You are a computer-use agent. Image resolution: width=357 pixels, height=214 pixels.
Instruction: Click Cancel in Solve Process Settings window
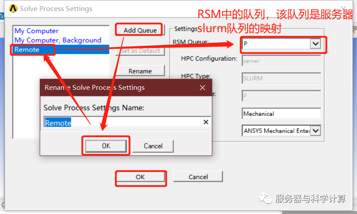pyautogui.click(x=198, y=177)
